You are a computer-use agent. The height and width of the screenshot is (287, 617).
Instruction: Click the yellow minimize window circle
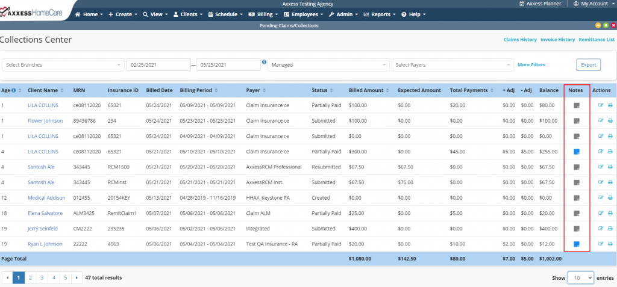point(598,25)
